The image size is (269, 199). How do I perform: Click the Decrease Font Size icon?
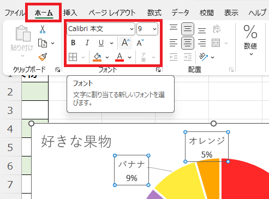click(x=140, y=43)
